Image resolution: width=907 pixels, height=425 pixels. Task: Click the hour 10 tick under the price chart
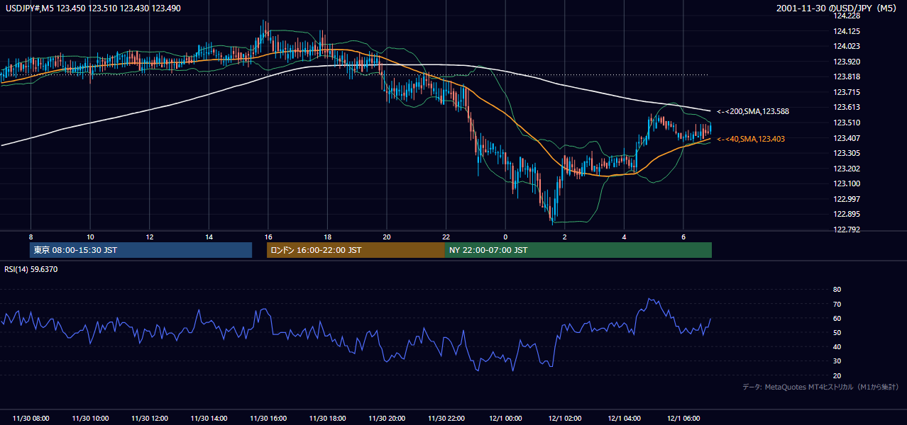[x=90, y=237]
